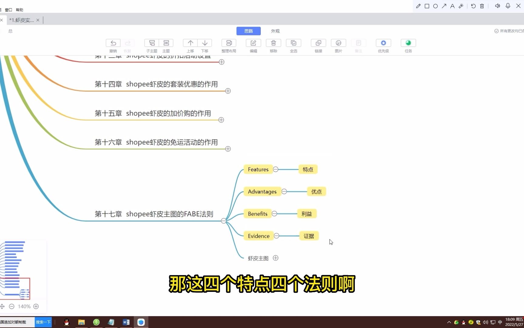This screenshot has height=328, width=524.
Task: Select the 利益 node
Action: (x=307, y=214)
